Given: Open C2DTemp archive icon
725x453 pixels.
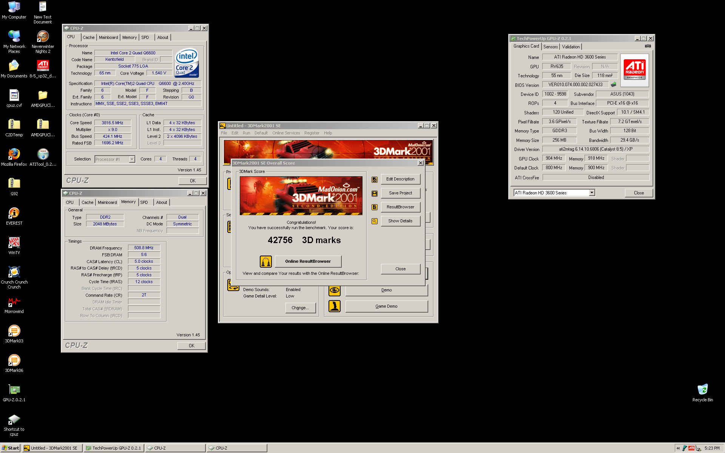Looking at the screenshot, I should point(14,128).
